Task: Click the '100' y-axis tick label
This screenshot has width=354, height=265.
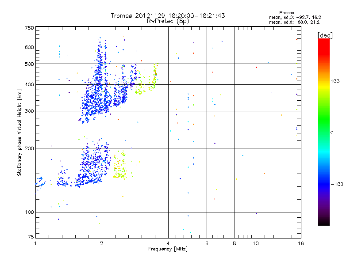Action: point(29,212)
